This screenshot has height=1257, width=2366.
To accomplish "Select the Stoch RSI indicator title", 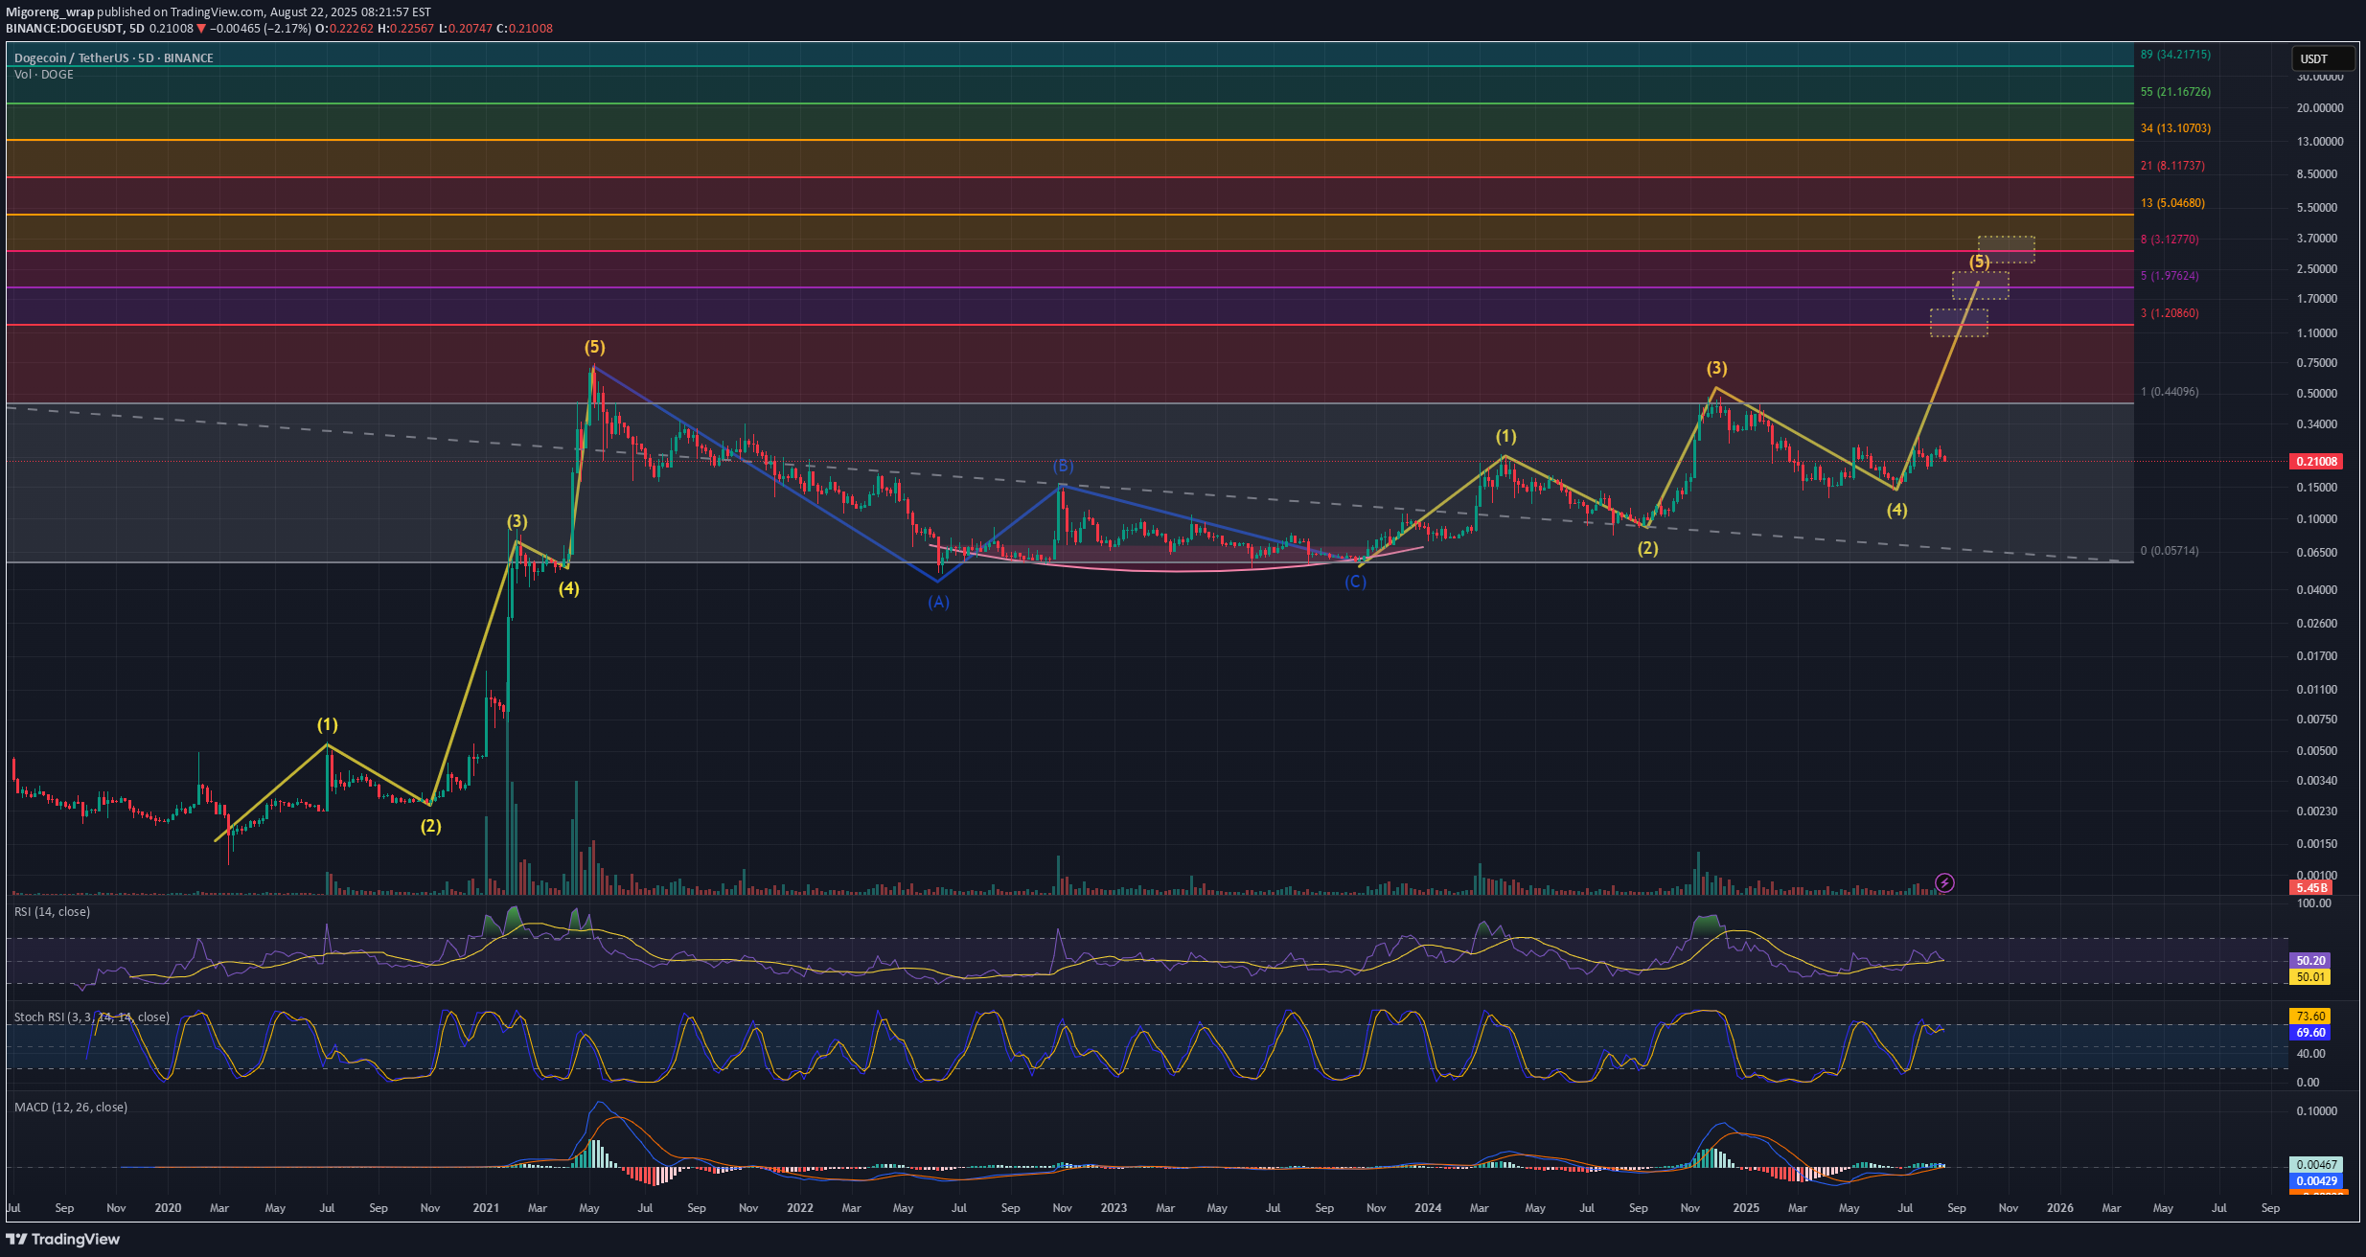I will point(91,1017).
